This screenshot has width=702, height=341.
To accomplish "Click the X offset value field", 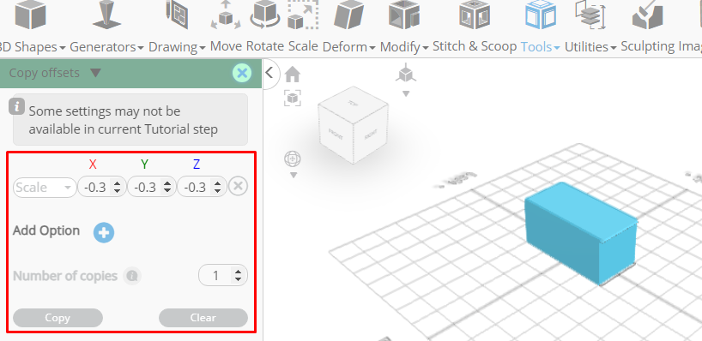I will 101,187.
